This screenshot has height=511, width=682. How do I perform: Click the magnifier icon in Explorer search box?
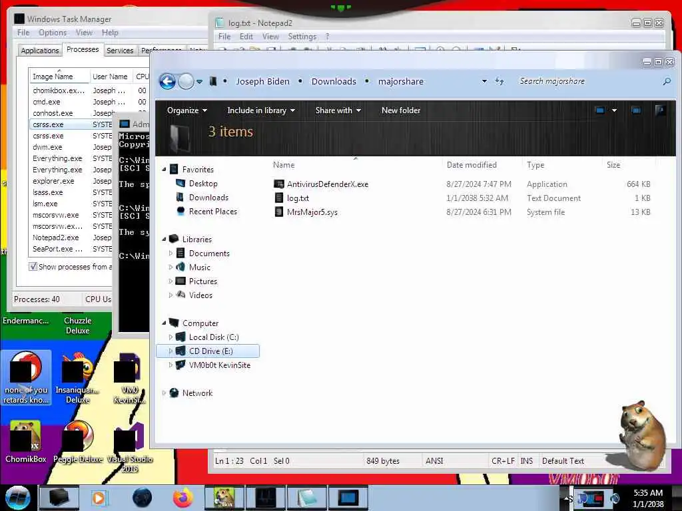click(667, 81)
